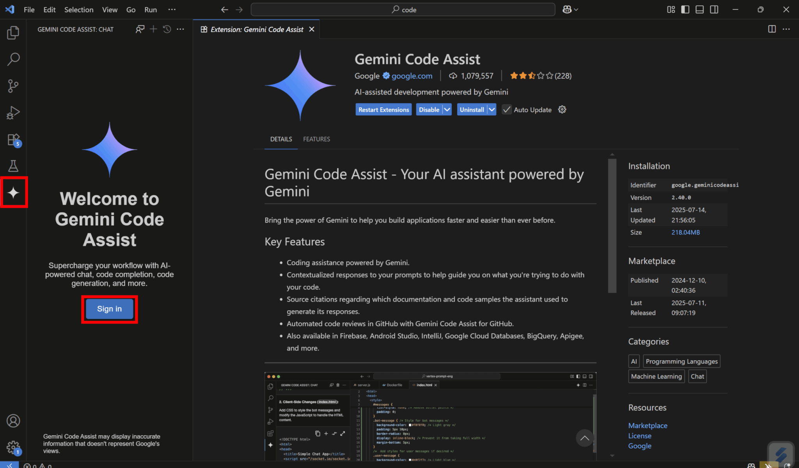Click the Disable button
The height and width of the screenshot is (468, 799).
(429, 110)
